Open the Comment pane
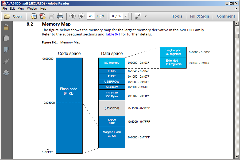 [x=226, y=16]
